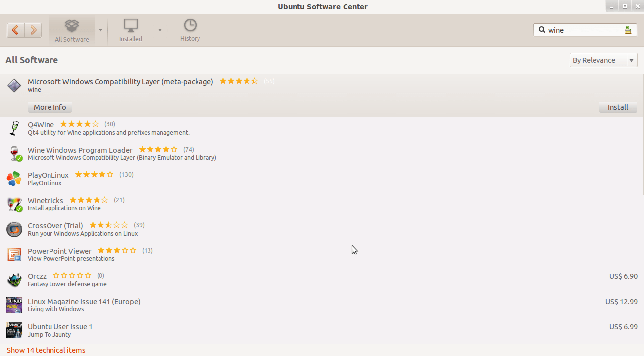Go forward with the right arrow button
The height and width of the screenshot is (356, 644).
33,30
